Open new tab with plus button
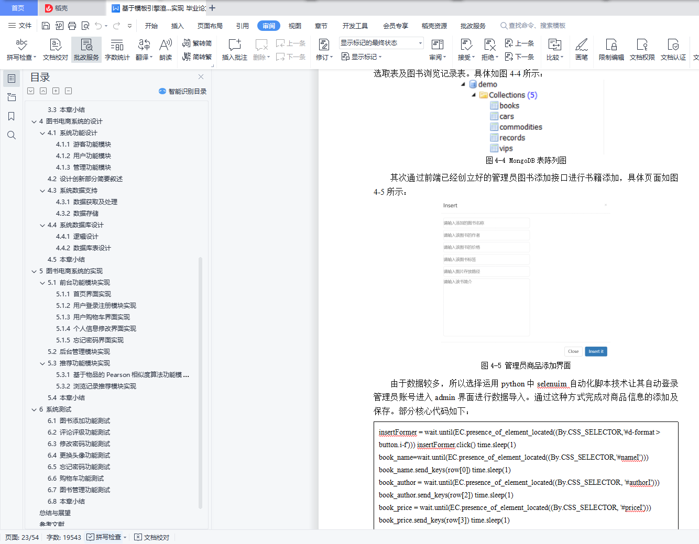699x544 pixels. point(212,8)
